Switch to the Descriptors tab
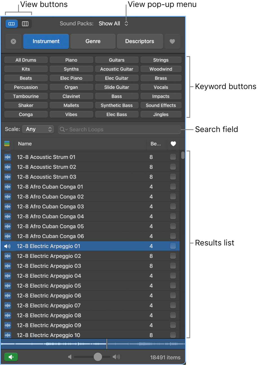The height and width of the screenshot is (365, 267). coord(140,41)
